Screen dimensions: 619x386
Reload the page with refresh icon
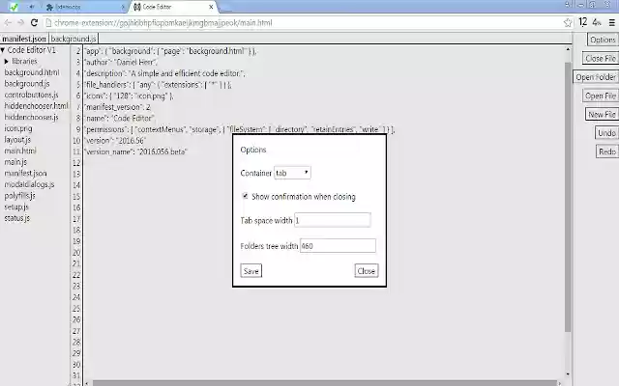[x=34, y=23]
